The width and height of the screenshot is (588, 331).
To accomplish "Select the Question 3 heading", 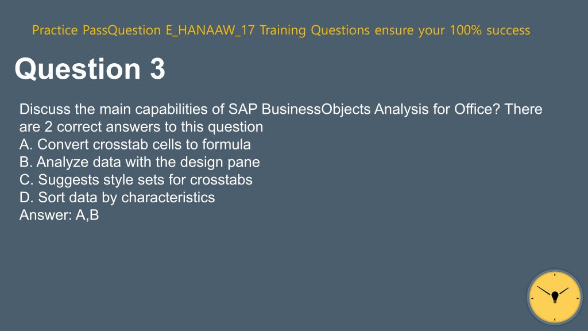I will [x=90, y=69].
